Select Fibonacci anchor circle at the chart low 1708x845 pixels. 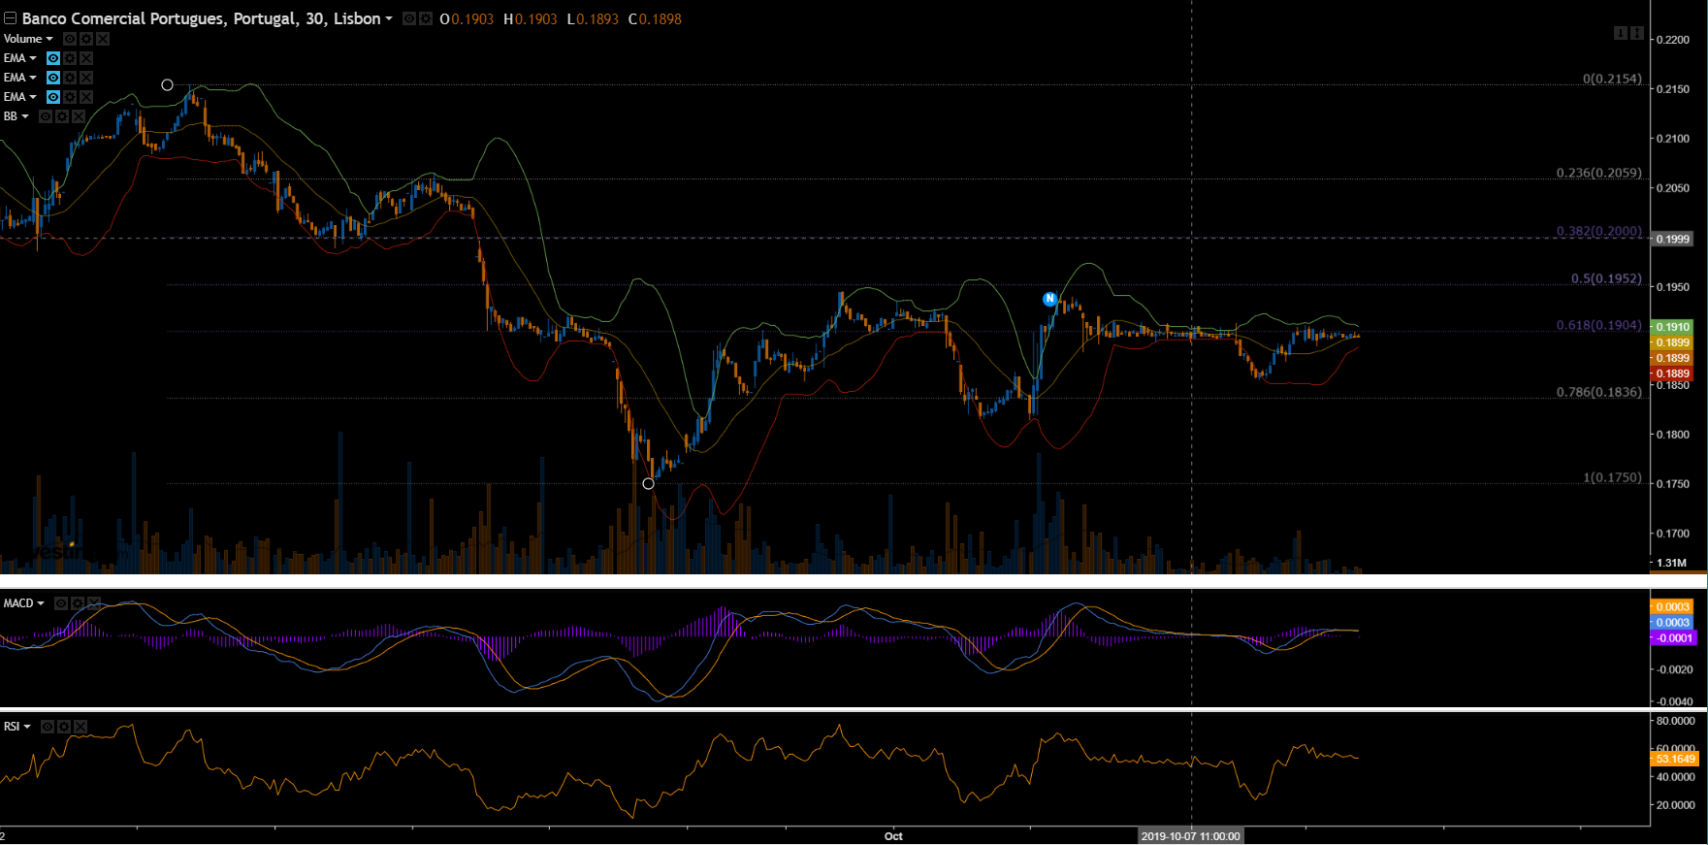tap(648, 483)
